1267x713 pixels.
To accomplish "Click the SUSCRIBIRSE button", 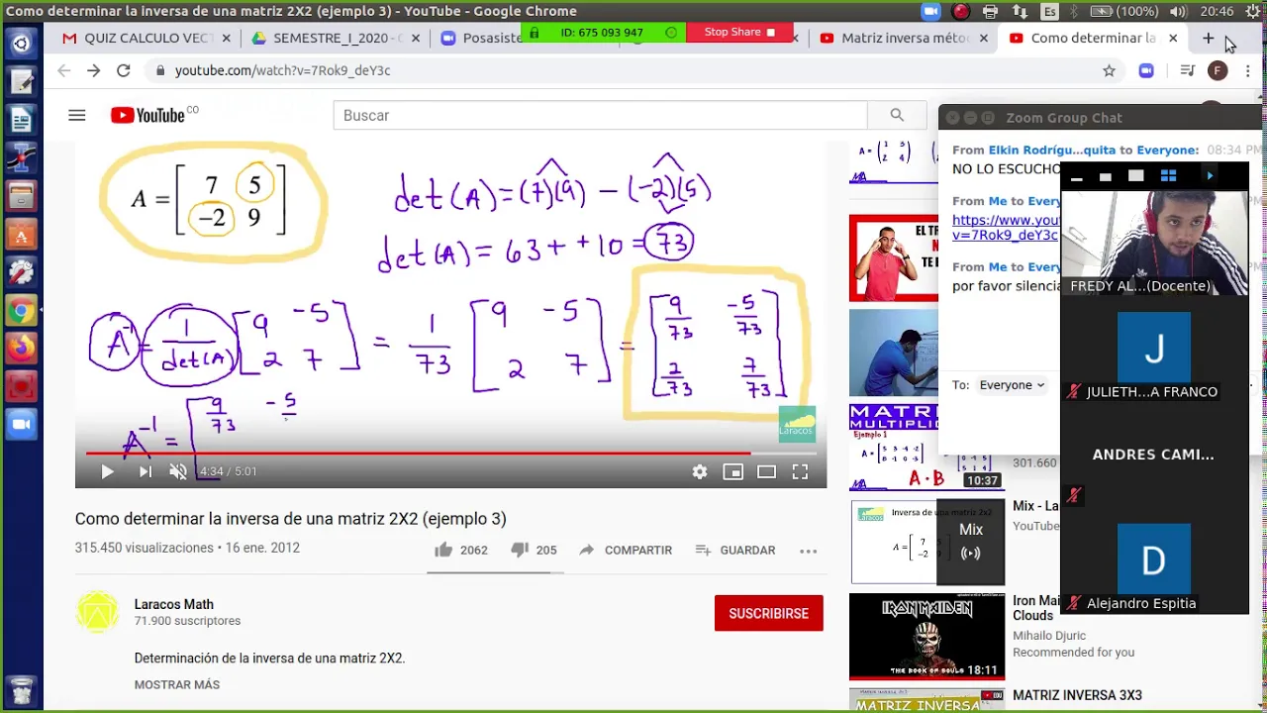I will point(768,613).
